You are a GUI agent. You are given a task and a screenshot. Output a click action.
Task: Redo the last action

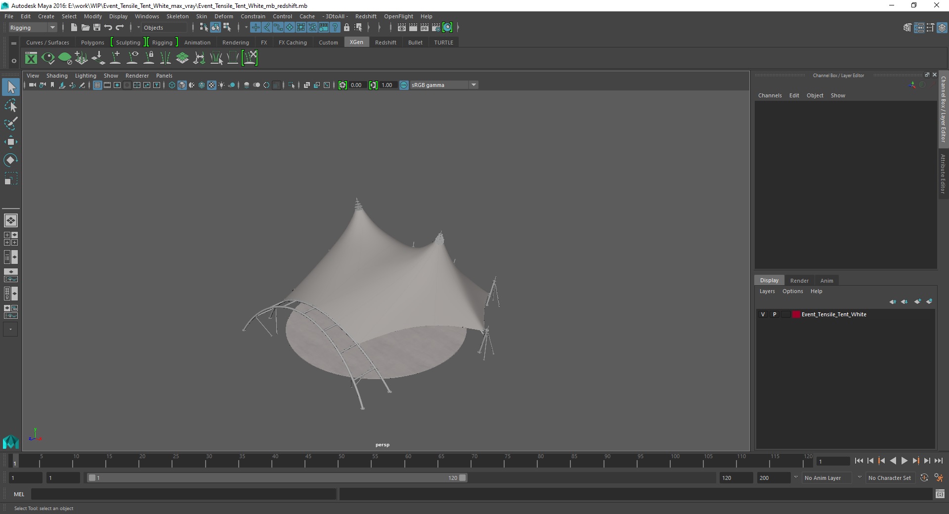pos(120,28)
